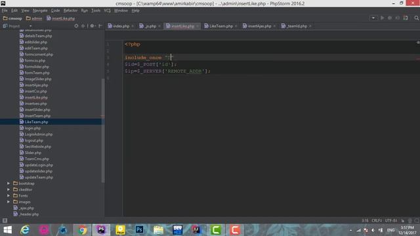Image resolution: width=420 pixels, height=236 pixels.
Task: Open the Code menu
Action: click(x=55, y=10)
